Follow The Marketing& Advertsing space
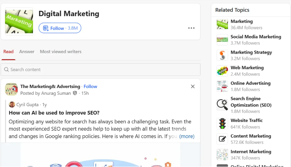This screenshot has height=167, width=291. tap(90, 87)
